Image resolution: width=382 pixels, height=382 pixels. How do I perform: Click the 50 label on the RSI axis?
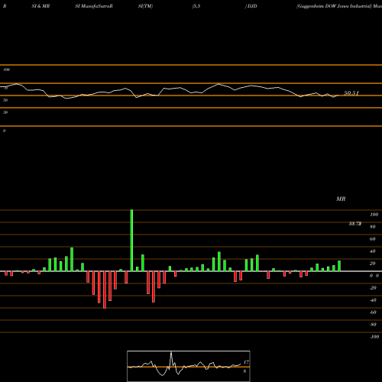(x=5, y=100)
